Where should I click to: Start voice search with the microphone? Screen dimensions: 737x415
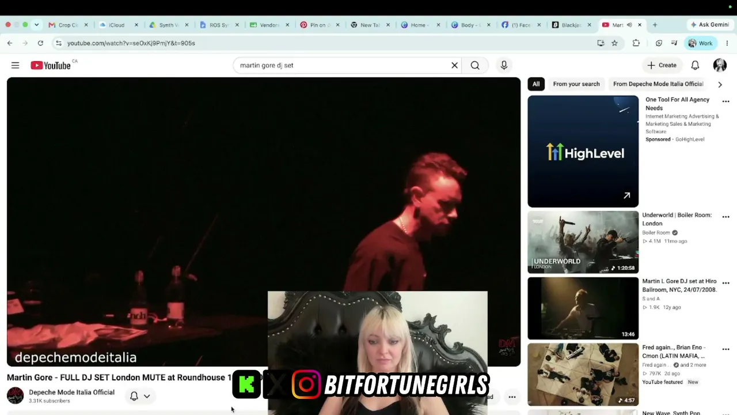point(504,65)
